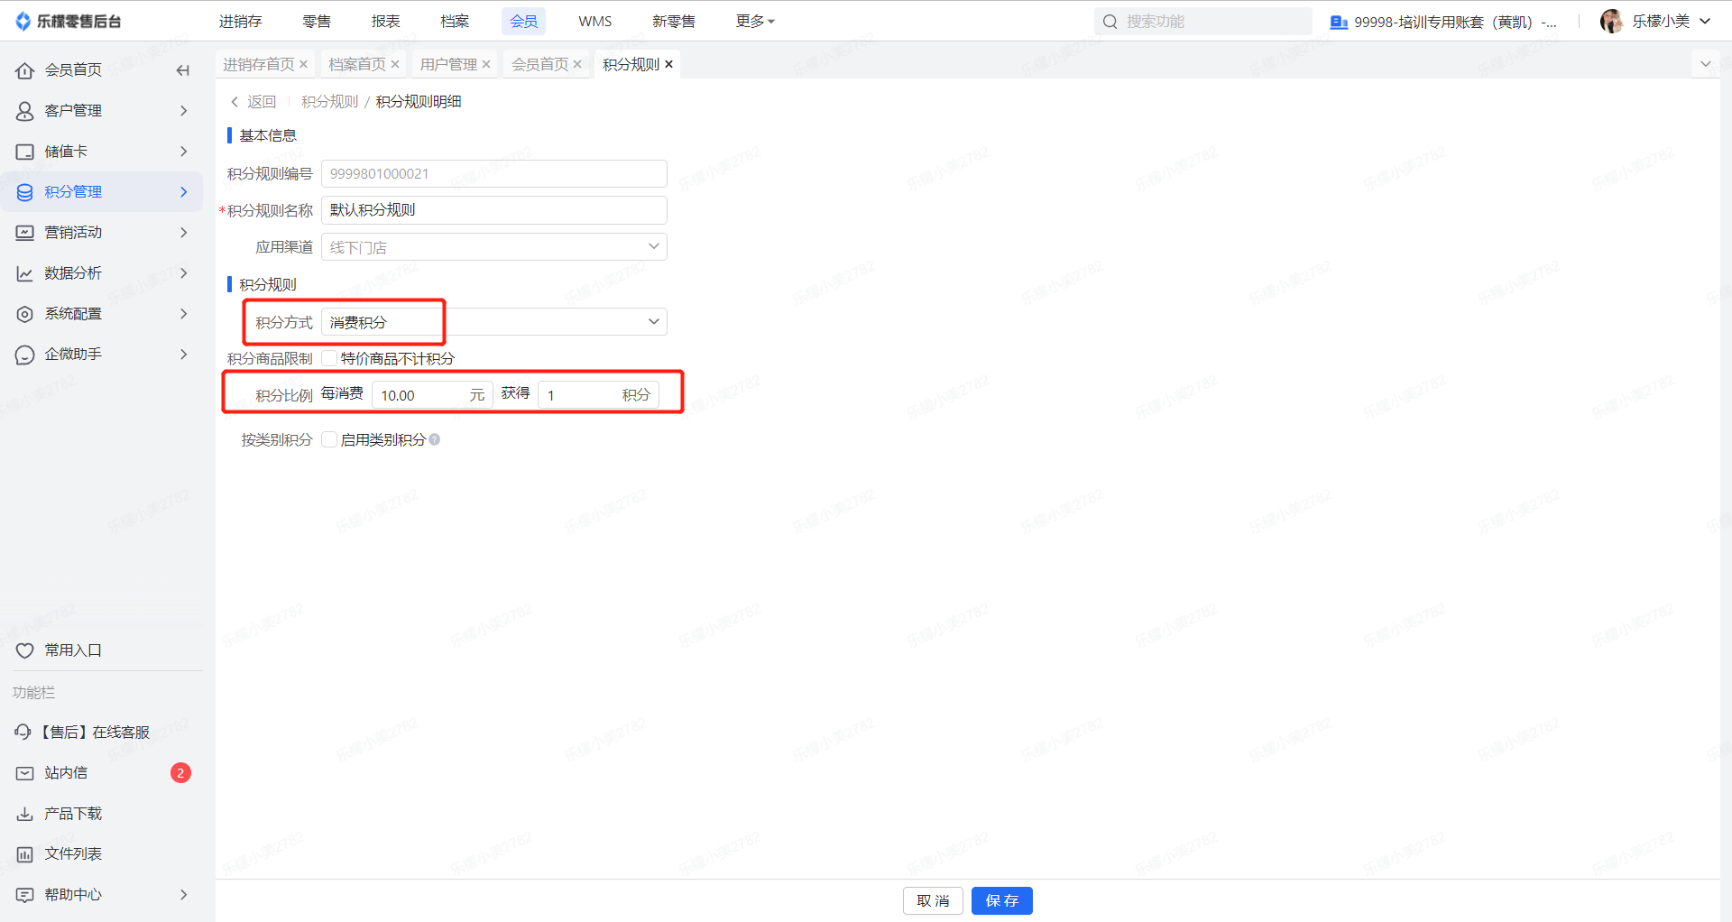The width and height of the screenshot is (1732, 922).
Task: Open the 新零售 top menu
Action: click(674, 21)
